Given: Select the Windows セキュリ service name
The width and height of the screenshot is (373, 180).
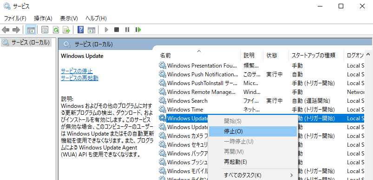Looking at the screenshot, I should (188, 144).
